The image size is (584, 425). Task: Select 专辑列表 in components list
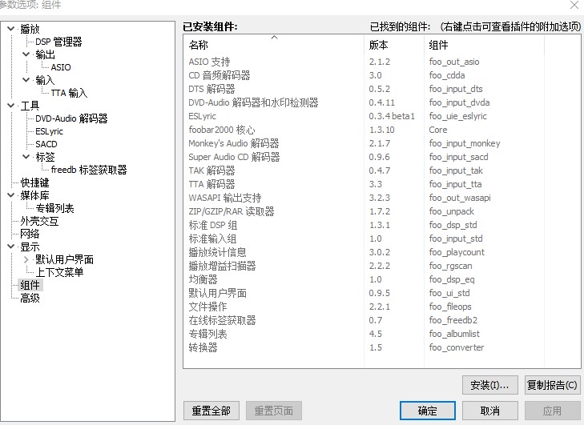click(382, 334)
